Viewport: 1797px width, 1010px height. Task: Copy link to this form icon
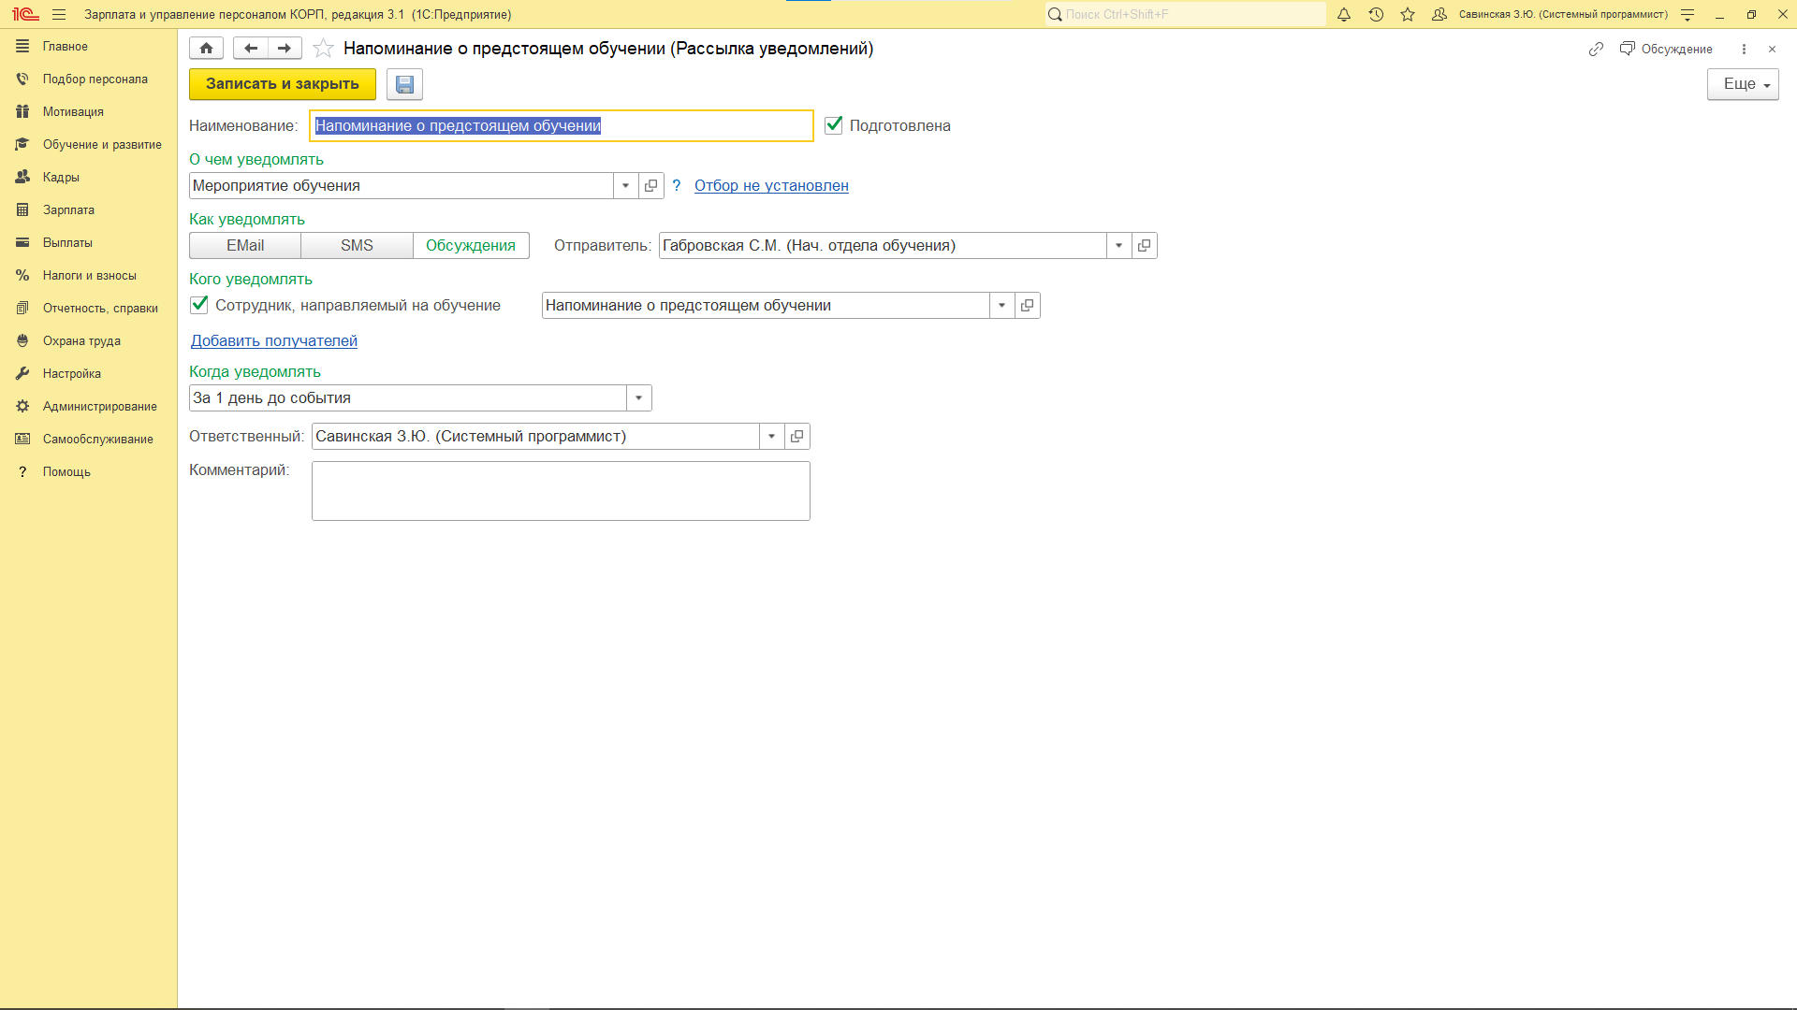(1596, 49)
